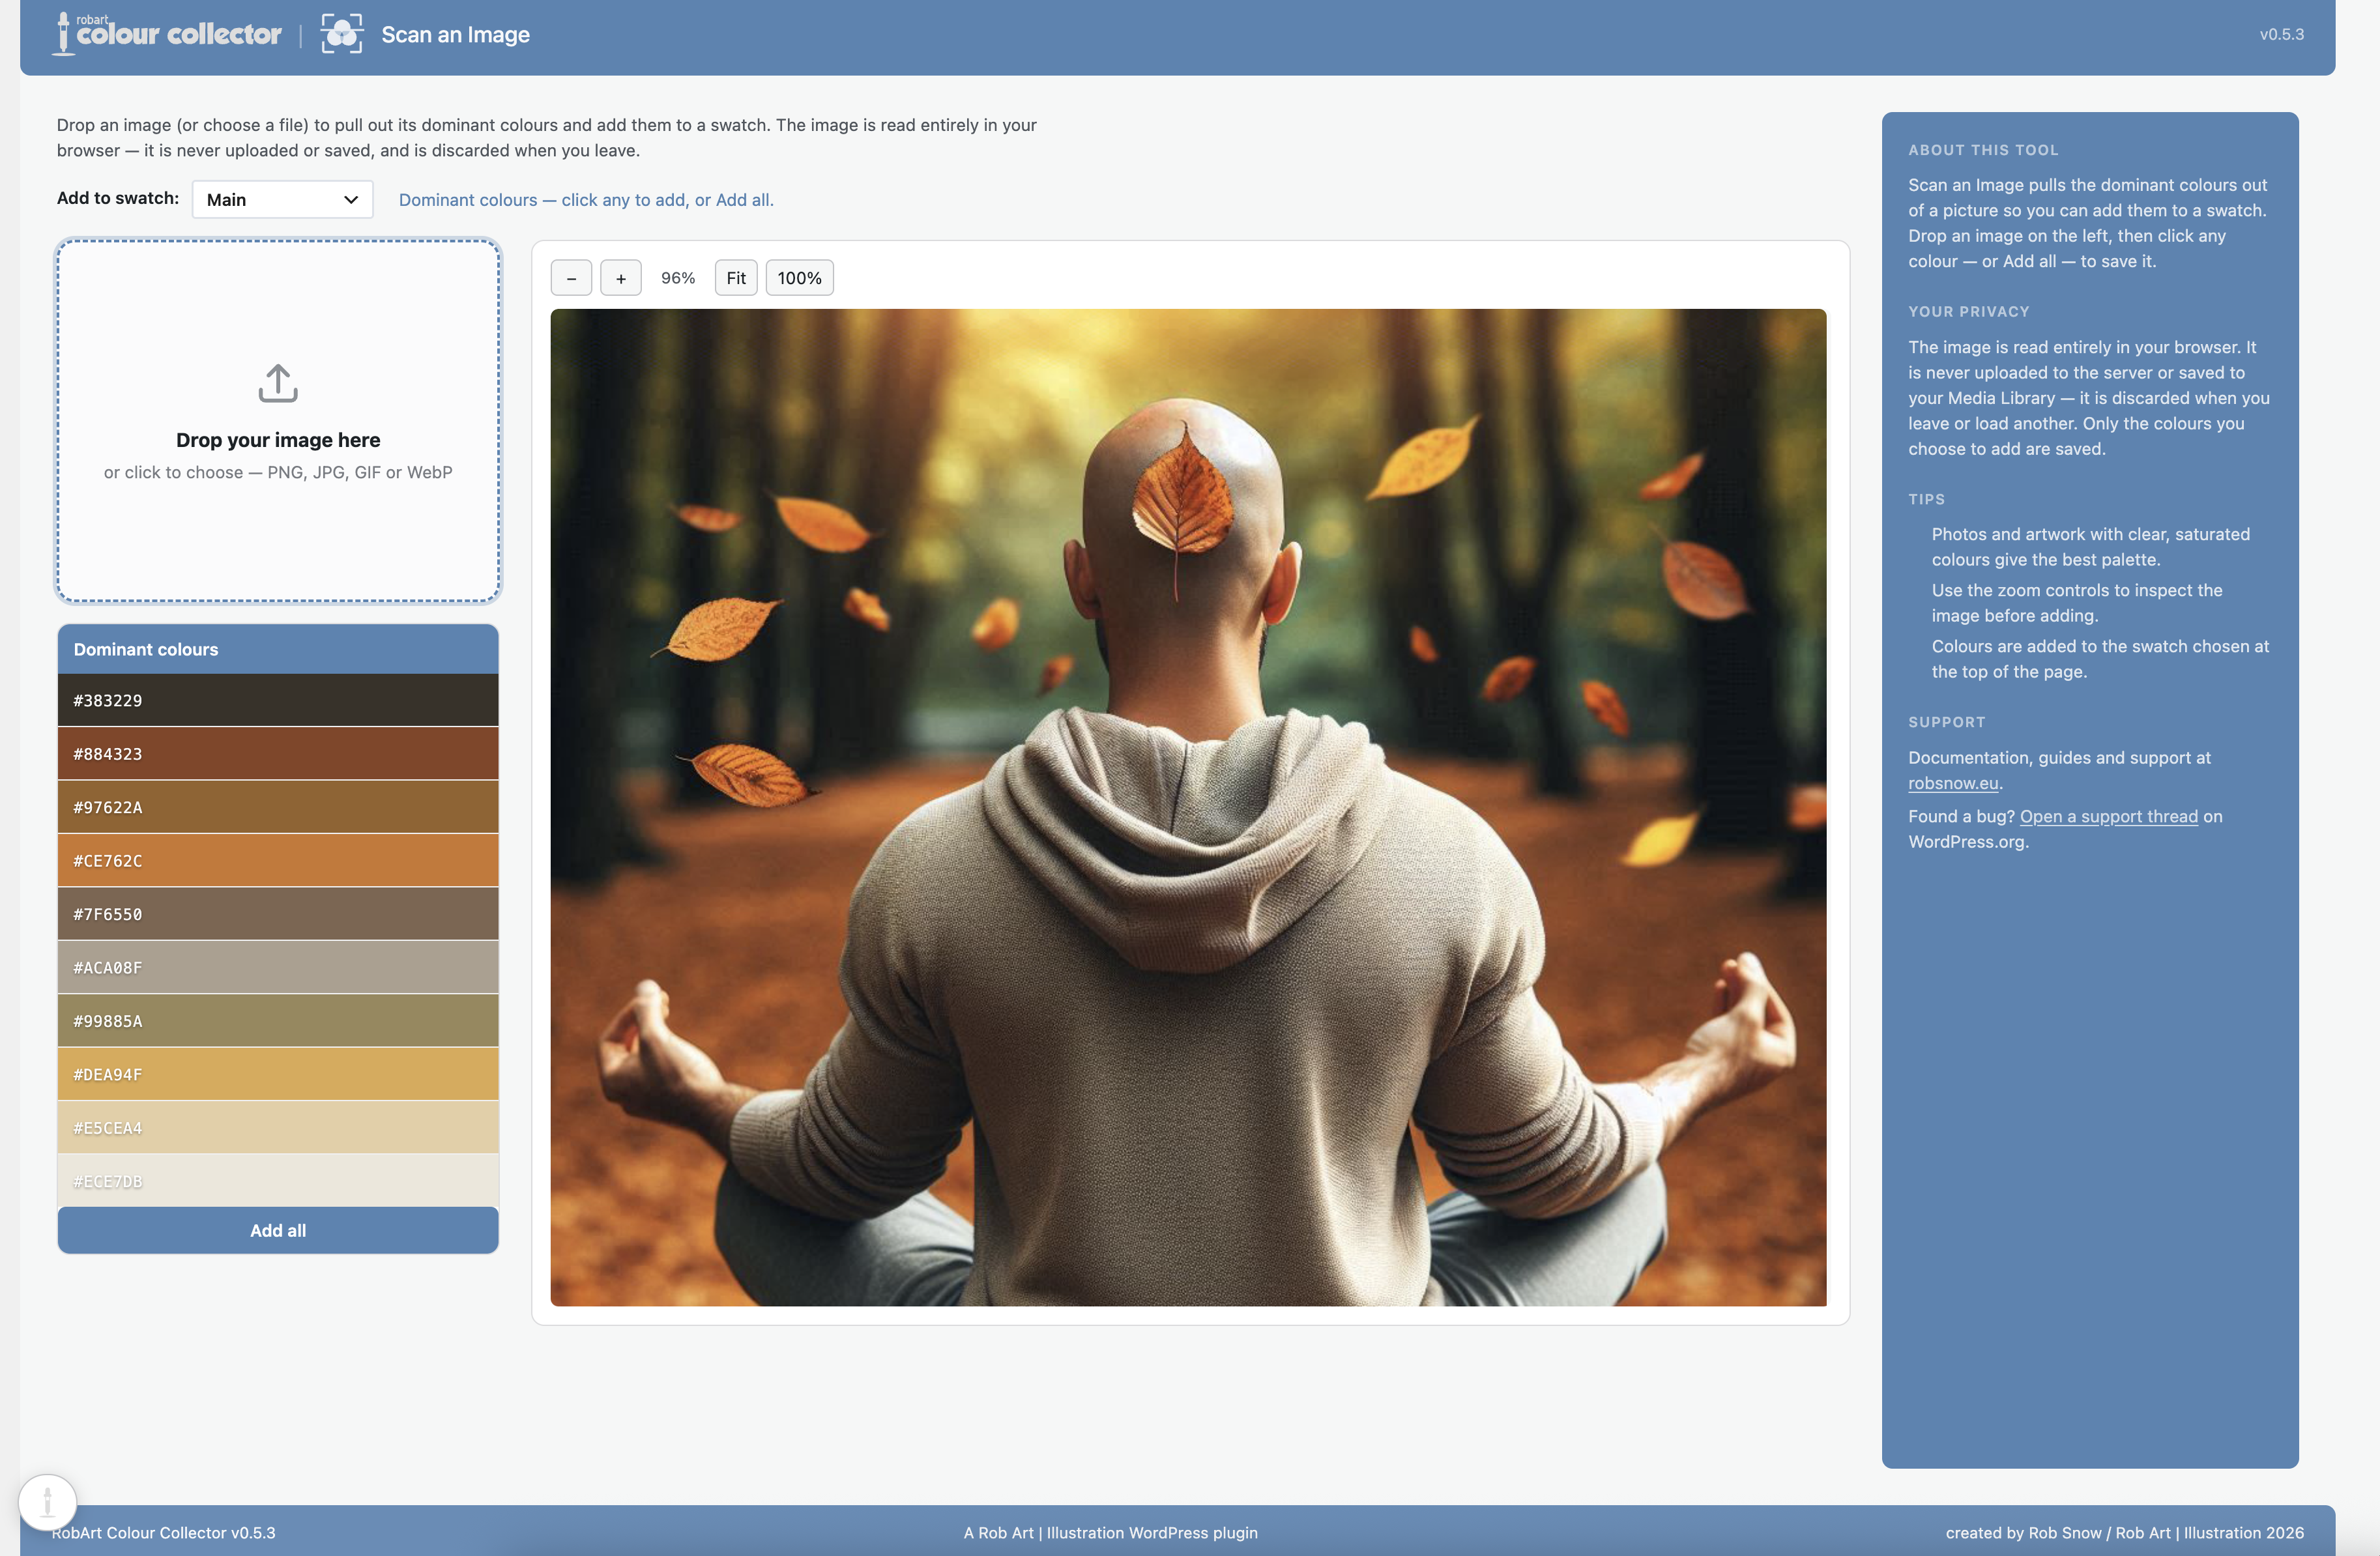Click Add all to save all colours
This screenshot has height=1556, width=2380.
click(x=278, y=1230)
